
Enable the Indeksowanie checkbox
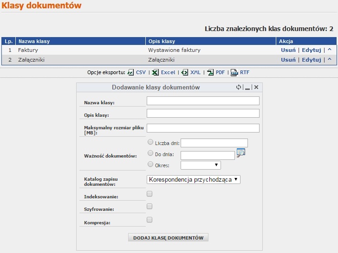click(x=149, y=194)
